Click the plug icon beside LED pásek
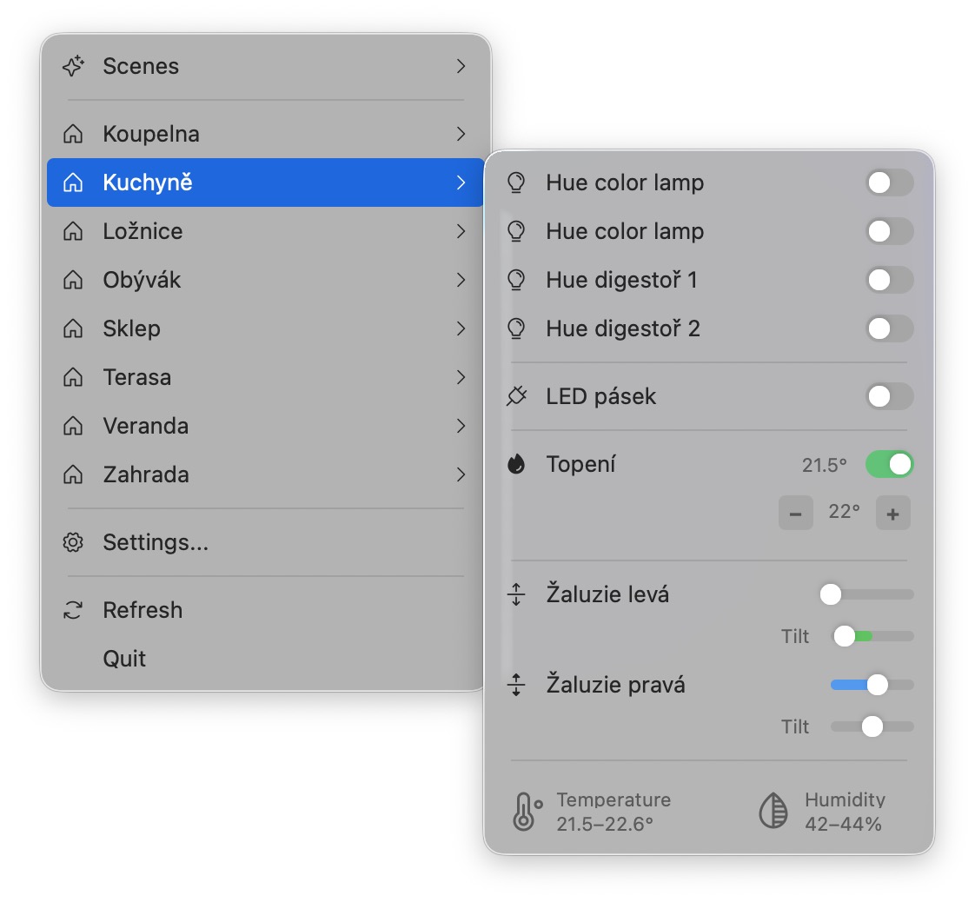The width and height of the screenshot is (975, 902). [x=516, y=396]
